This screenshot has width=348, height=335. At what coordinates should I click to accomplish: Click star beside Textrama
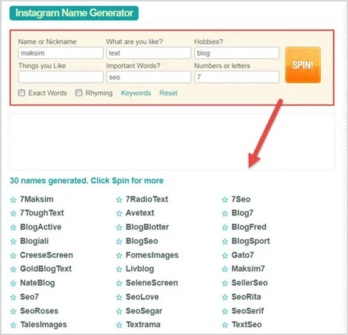(x=119, y=326)
